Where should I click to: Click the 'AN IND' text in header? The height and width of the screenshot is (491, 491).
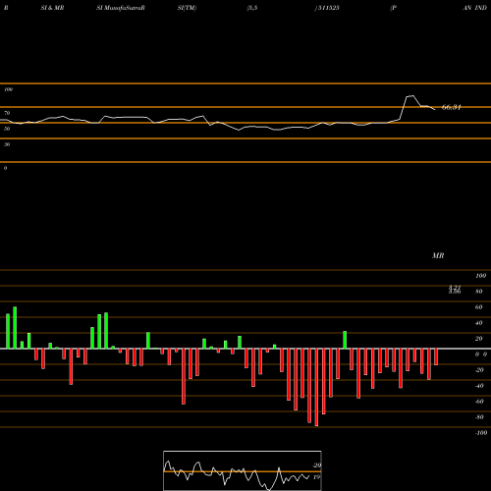474,8
